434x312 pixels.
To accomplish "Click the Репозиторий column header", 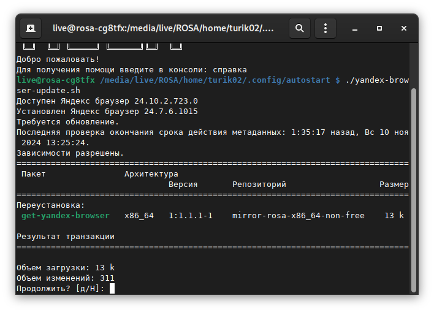I will tap(259, 184).
